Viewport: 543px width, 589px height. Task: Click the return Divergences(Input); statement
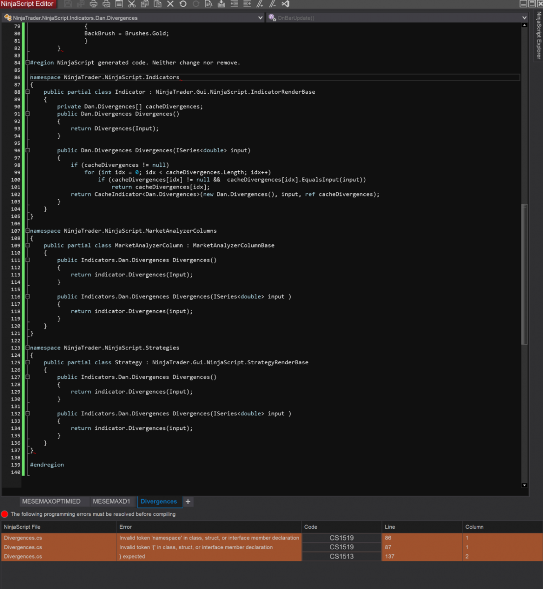(x=115, y=129)
